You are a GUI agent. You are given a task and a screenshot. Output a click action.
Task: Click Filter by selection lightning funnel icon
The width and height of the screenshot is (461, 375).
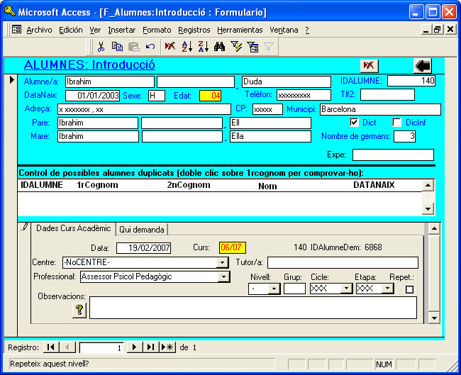(x=236, y=47)
